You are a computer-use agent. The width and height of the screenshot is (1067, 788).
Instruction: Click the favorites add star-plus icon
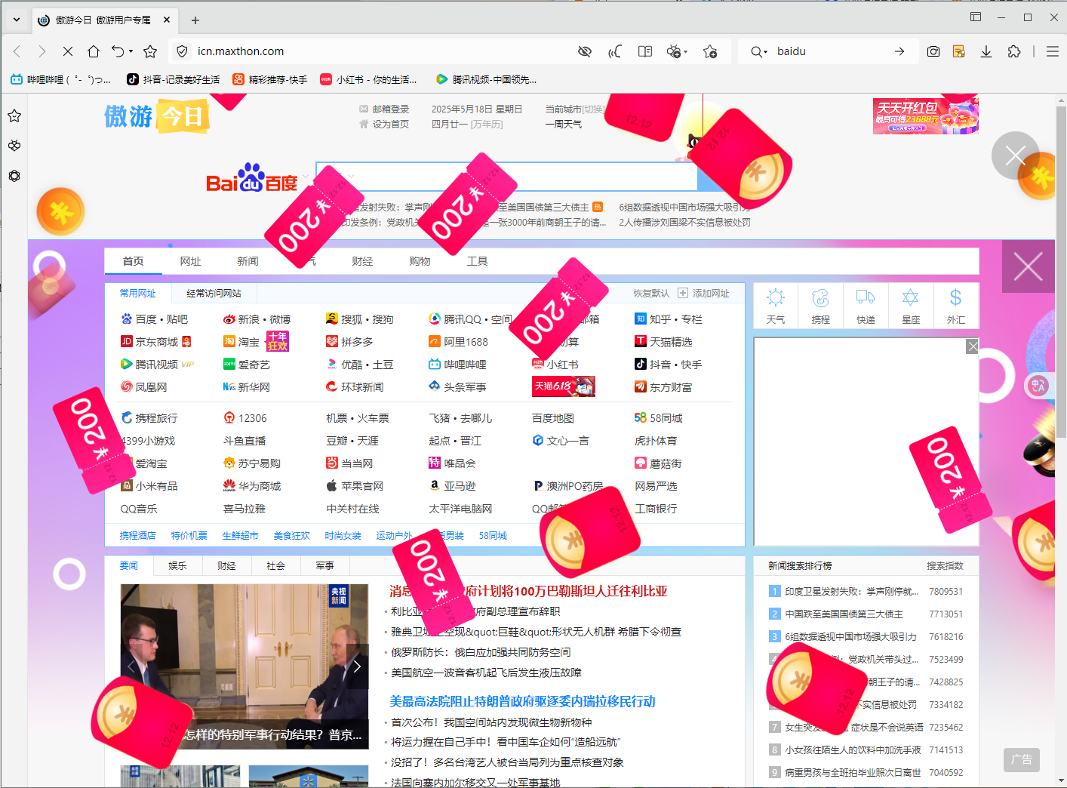click(x=710, y=51)
